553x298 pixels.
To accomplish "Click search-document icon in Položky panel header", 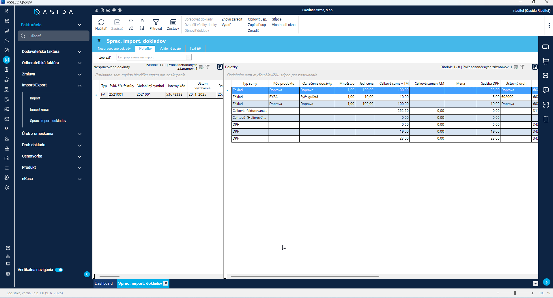I will (x=535, y=67).
